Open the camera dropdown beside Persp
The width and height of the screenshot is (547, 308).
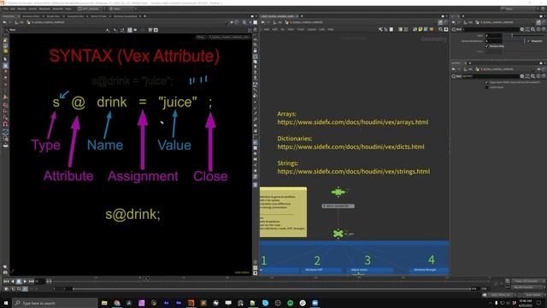tap(229, 37)
